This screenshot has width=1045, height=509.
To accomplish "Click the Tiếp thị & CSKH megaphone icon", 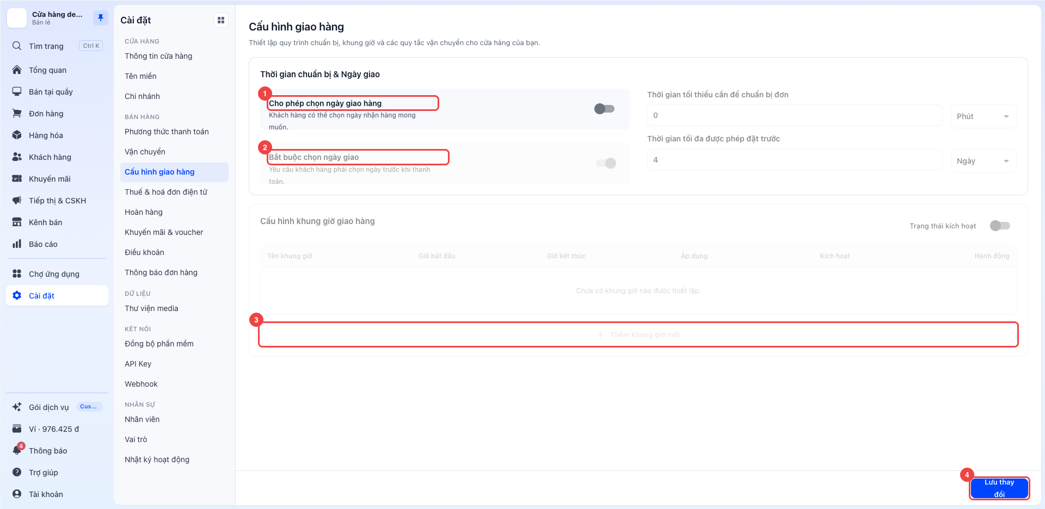I will coord(17,200).
